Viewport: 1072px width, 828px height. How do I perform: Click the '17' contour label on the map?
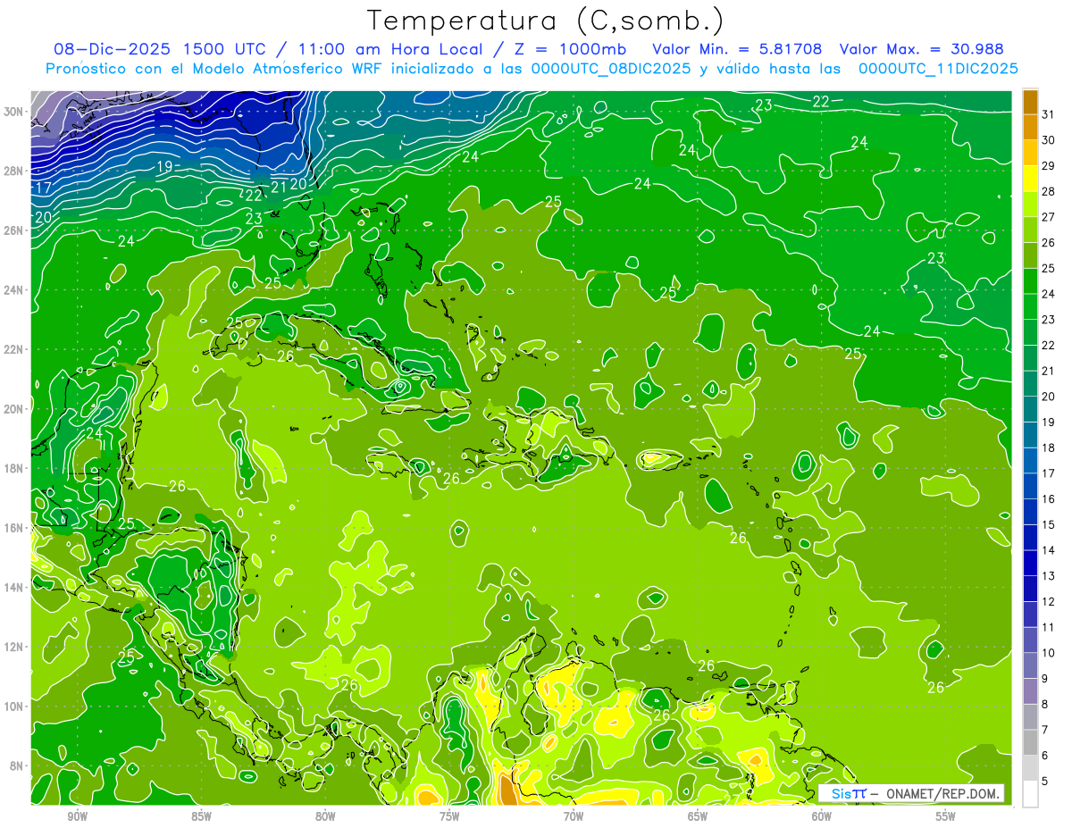point(43,188)
